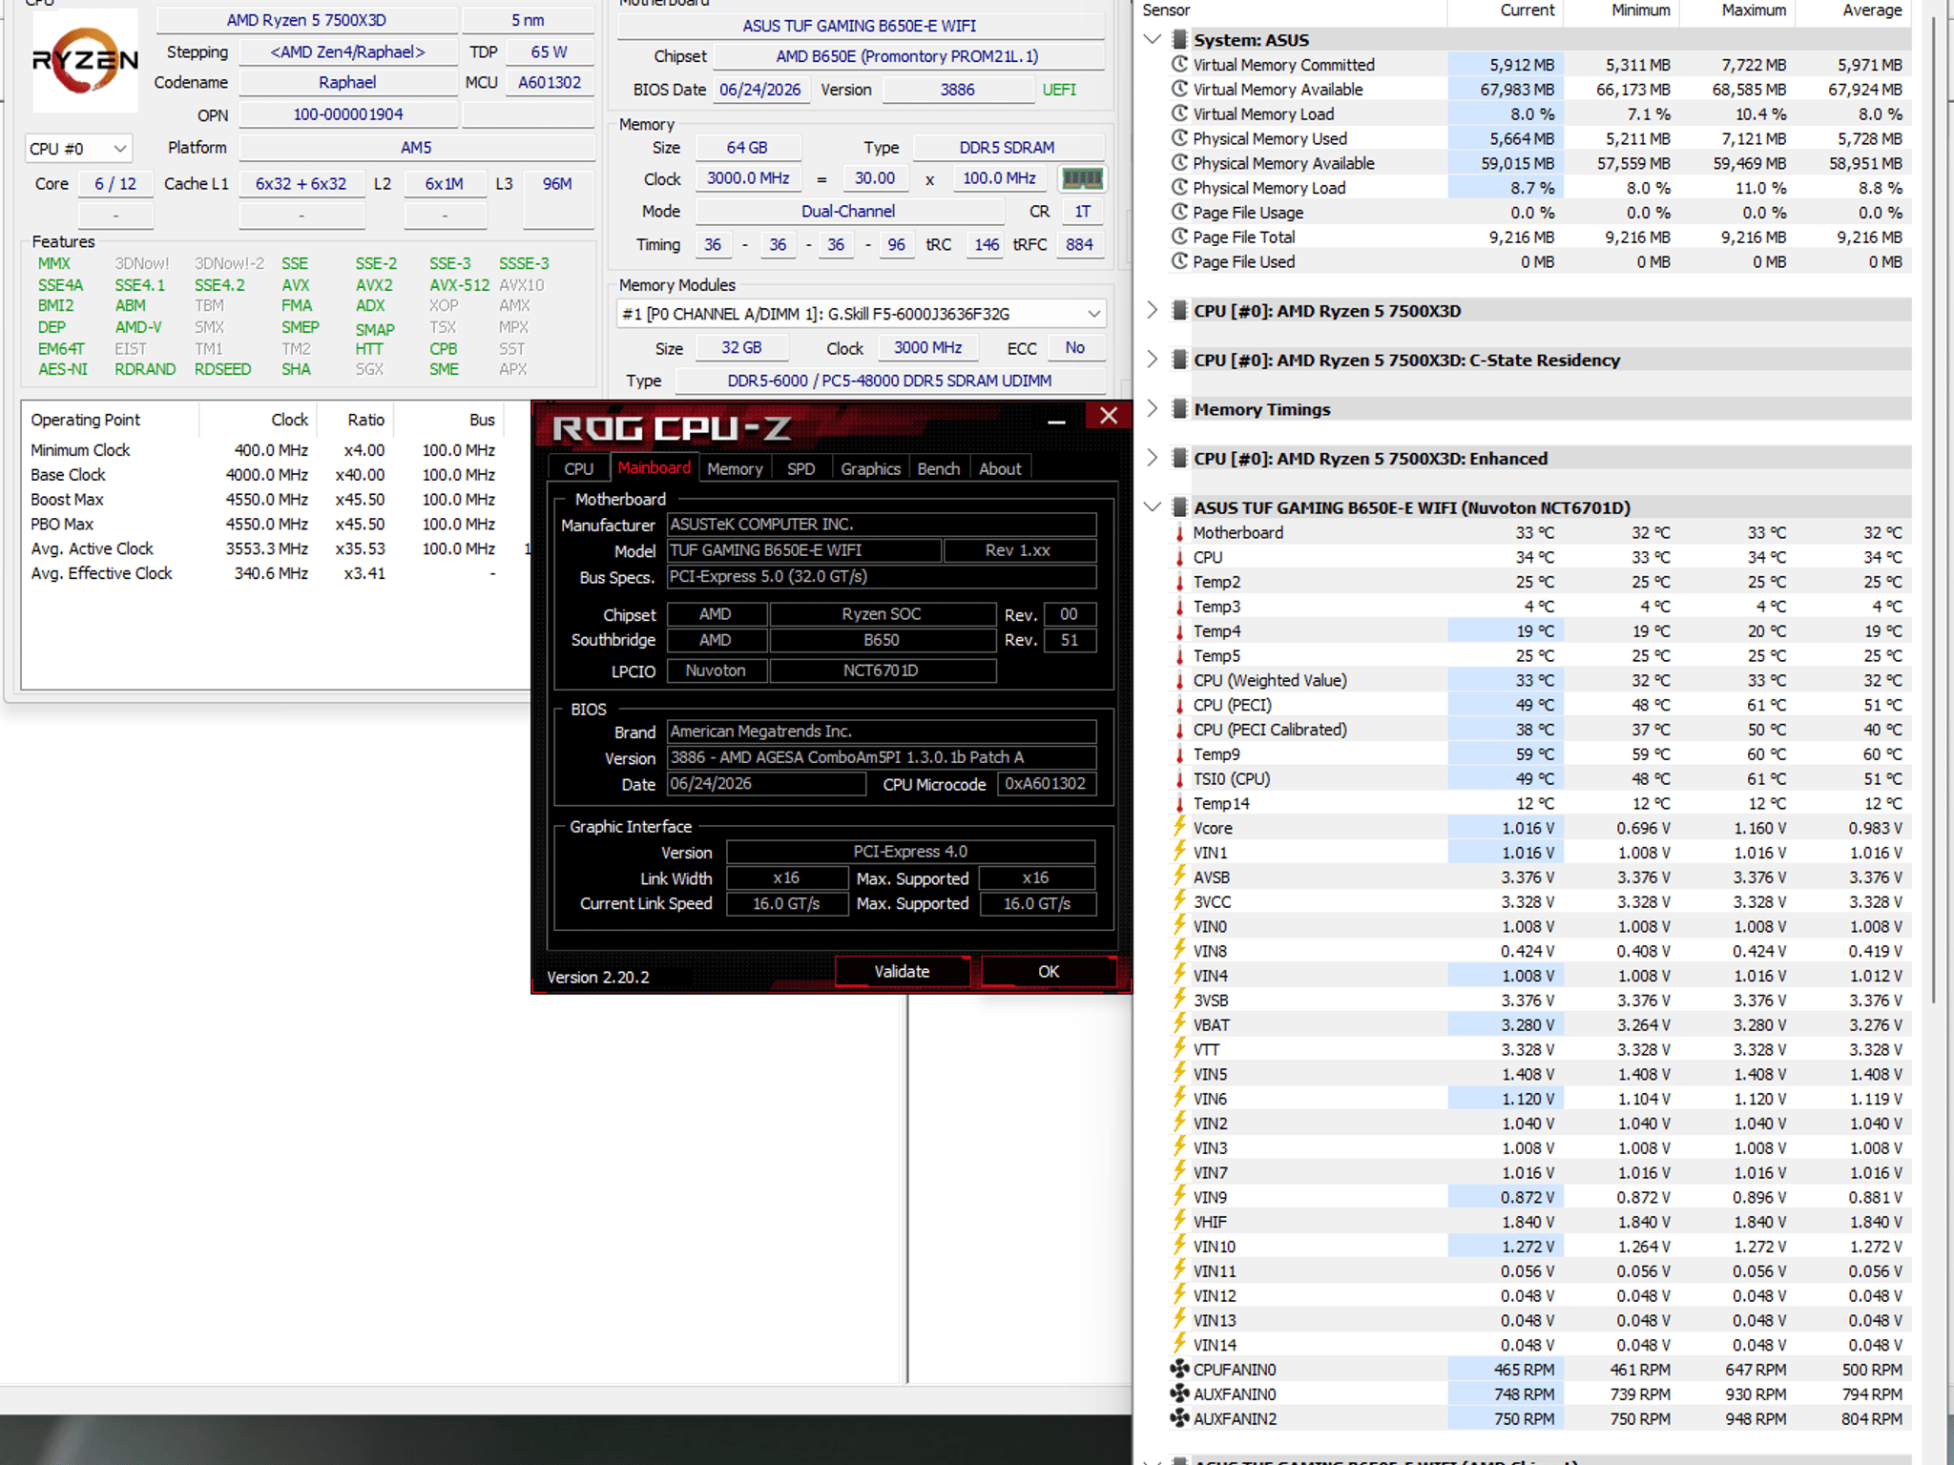Click chip icon of C-State Residency node
The image size is (1954, 1465).
tap(1179, 360)
